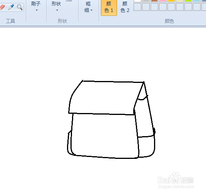Image resolution: width=206 pixels, height=194 pixels.
Task: Click inside the backpack's side pocket on canvas
Action: click(146, 147)
